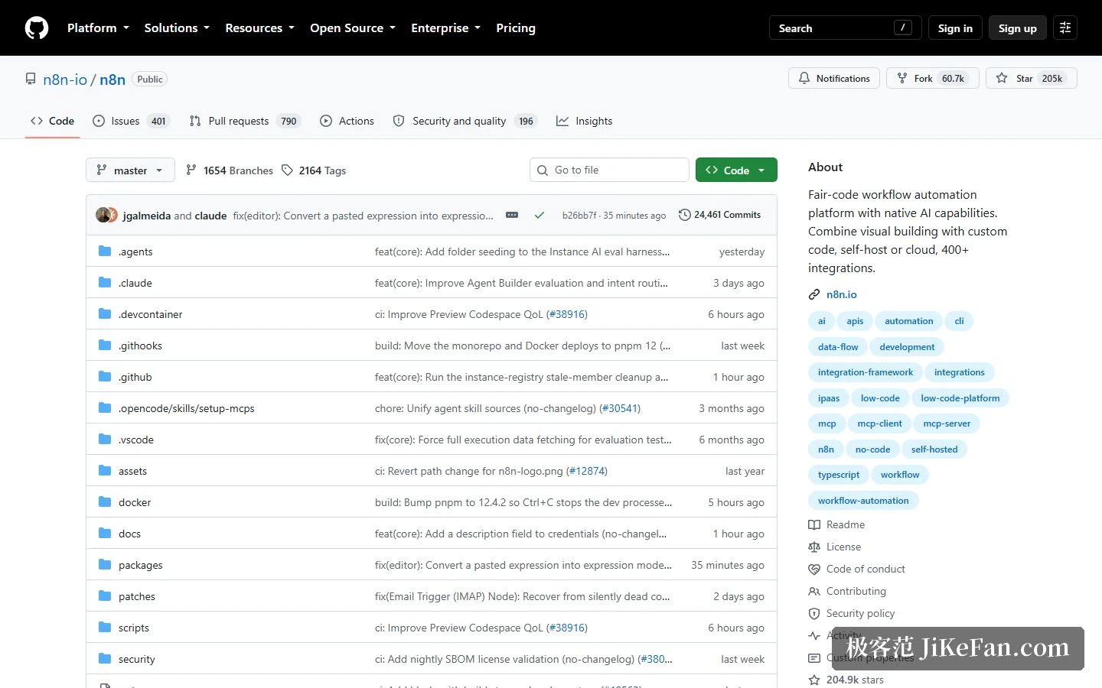Screen dimensions: 1102x688
Task: Open the 1654 Branches link
Action: coord(230,170)
